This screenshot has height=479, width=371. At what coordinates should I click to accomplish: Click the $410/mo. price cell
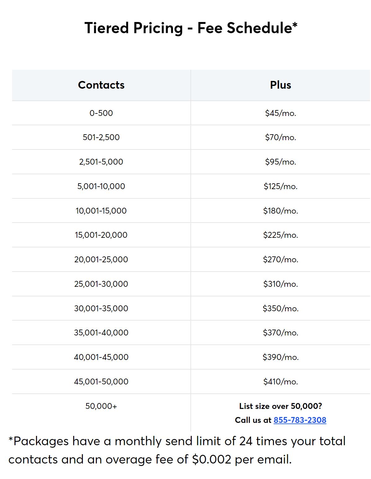click(x=280, y=382)
